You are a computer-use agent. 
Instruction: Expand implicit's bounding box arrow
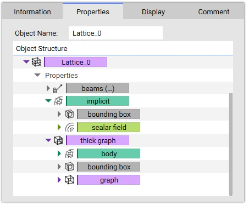click(x=59, y=114)
